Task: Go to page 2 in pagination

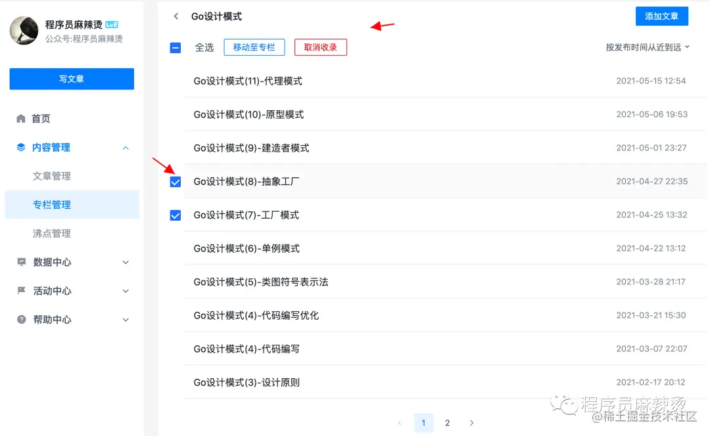Action: (448, 423)
